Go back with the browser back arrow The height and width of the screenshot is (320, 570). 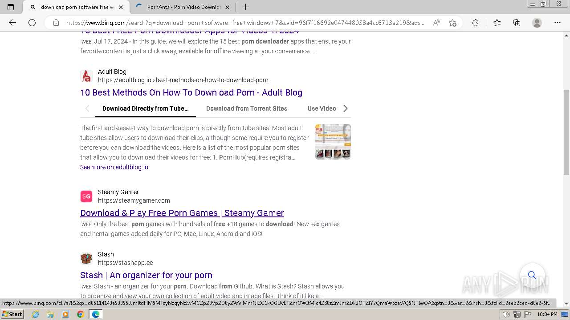(12, 23)
